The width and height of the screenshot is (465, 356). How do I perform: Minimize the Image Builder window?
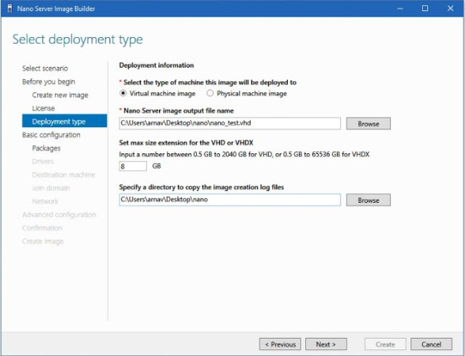[x=399, y=9]
